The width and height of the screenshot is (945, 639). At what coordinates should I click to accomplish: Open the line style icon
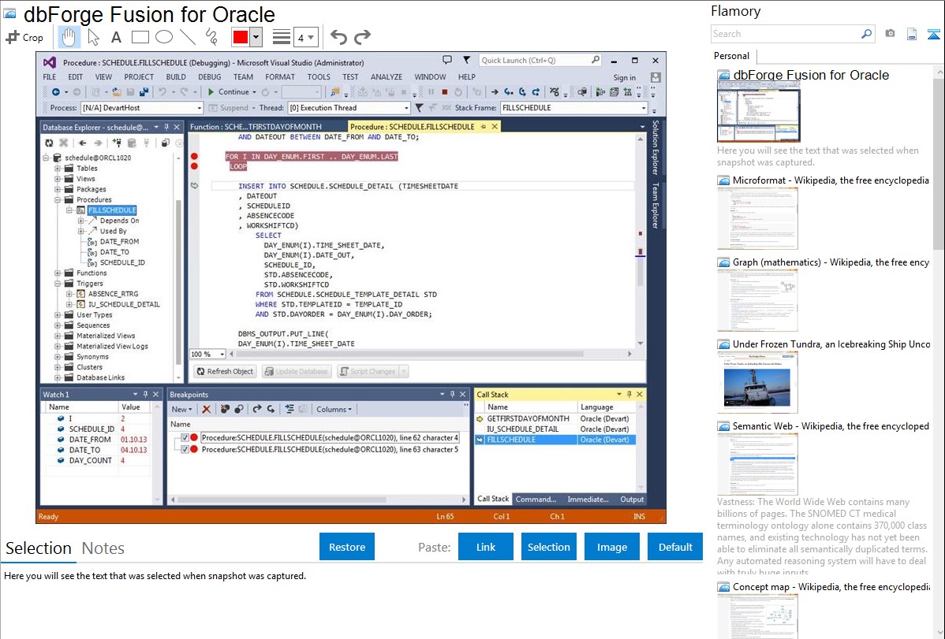coord(282,37)
